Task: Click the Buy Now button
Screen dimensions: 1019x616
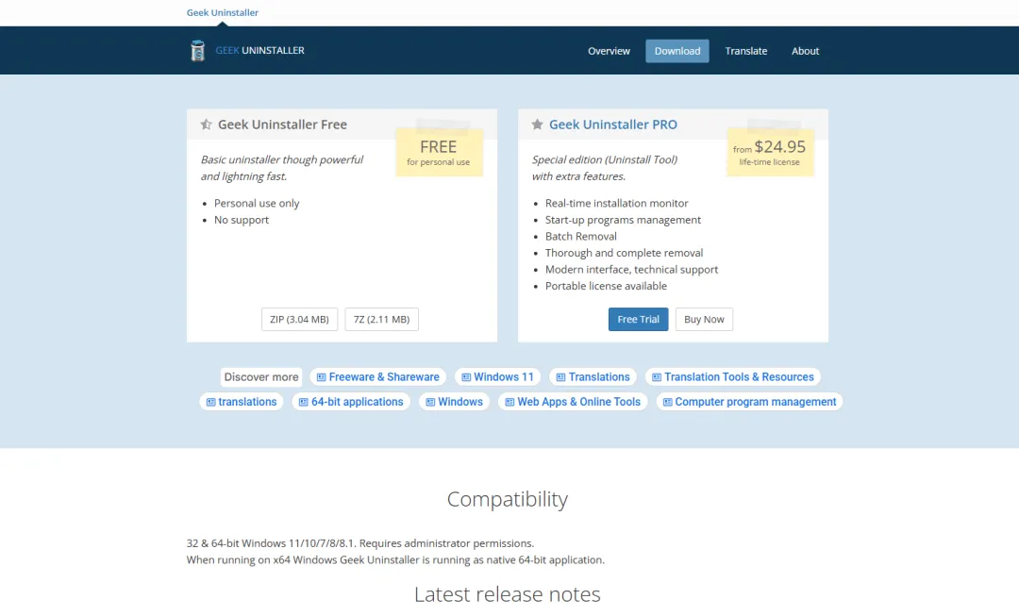Action: tap(704, 319)
